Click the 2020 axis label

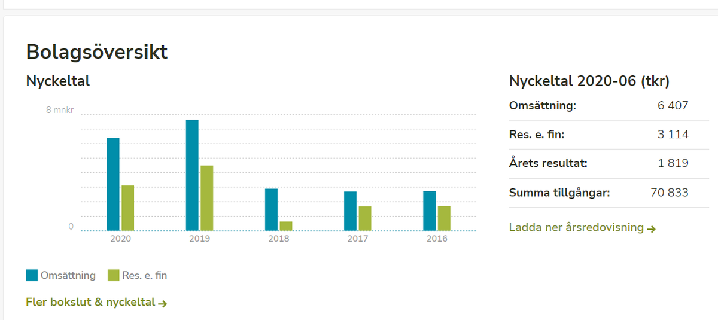(x=120, y=239)
